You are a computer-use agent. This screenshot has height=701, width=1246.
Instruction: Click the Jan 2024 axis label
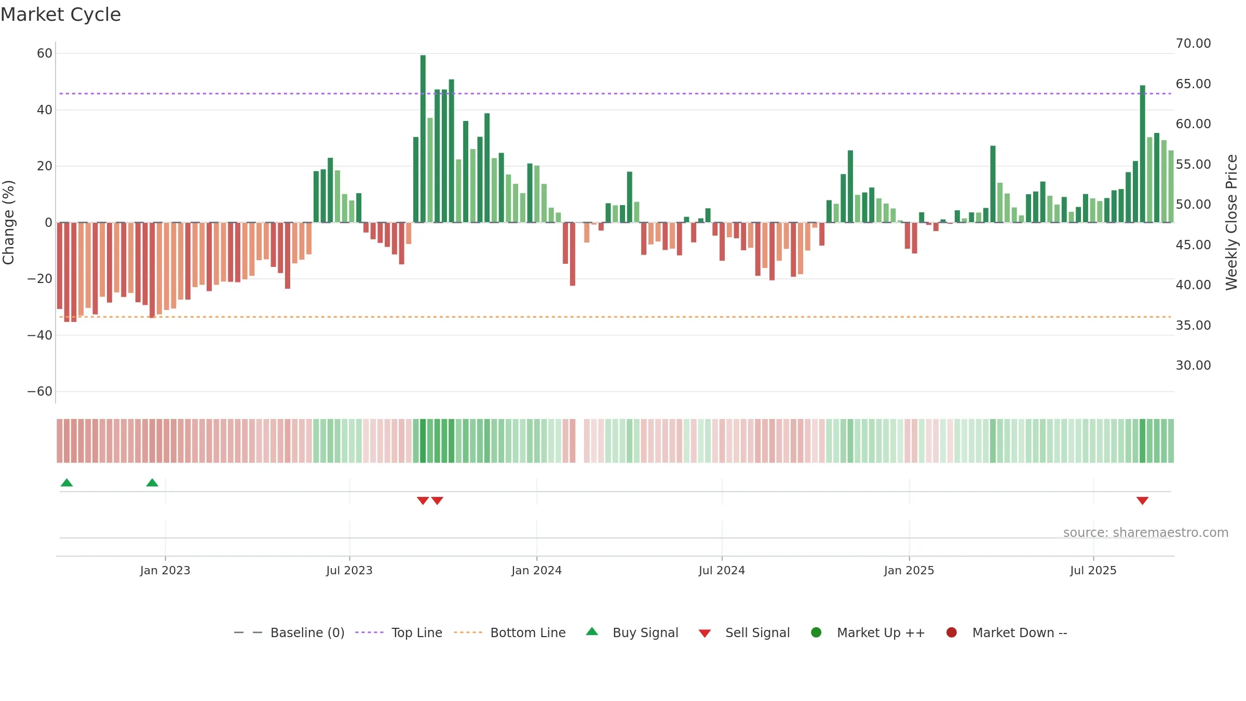[x=536, y=570]
